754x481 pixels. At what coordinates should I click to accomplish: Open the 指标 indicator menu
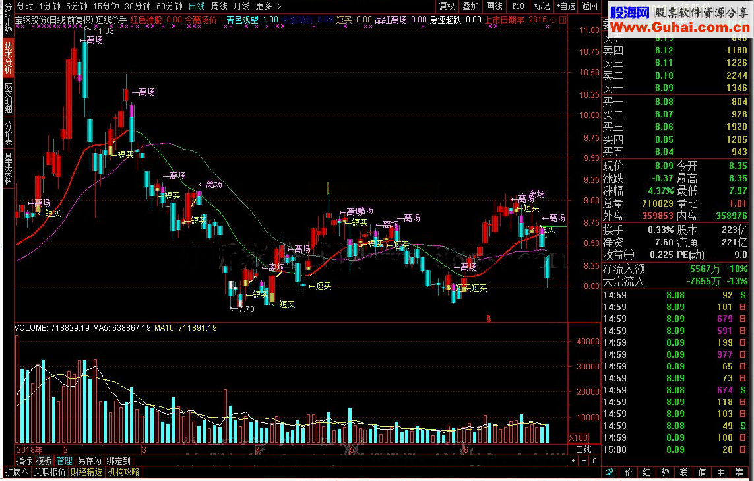tap(24, 461)
